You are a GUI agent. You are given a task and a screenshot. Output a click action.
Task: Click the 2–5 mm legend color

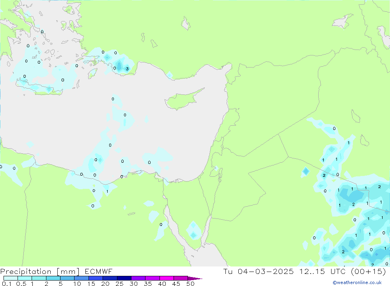point(53,278)
